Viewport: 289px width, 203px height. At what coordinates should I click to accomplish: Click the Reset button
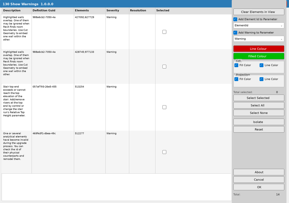coord(258,129)
